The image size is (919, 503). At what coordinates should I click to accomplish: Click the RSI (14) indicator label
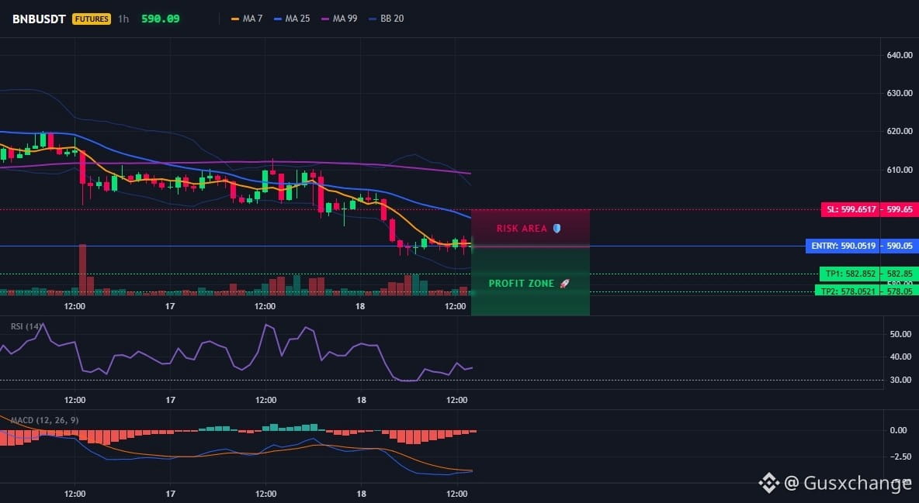coord(26,326)
